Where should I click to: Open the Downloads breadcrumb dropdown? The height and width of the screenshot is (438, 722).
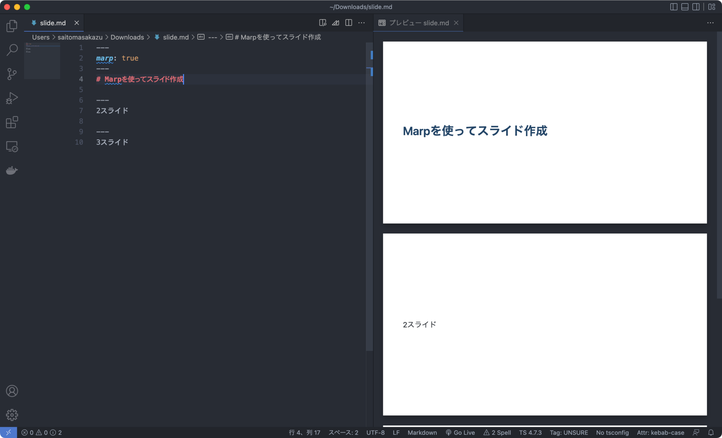coord(127,37)
